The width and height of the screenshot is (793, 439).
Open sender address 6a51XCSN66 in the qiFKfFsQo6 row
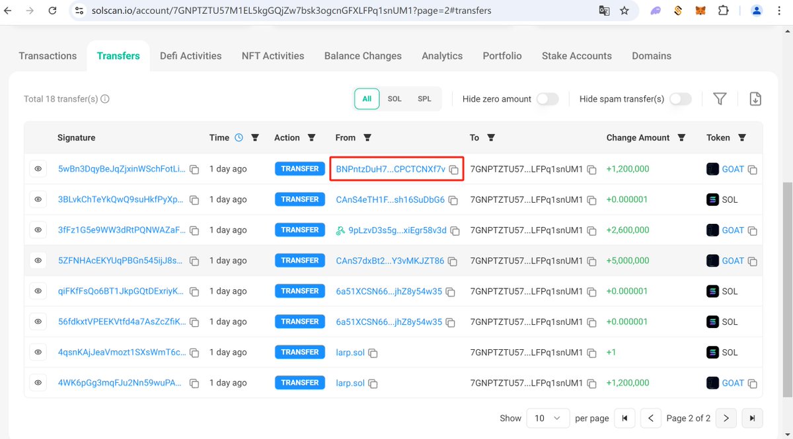click(x=389, y=291)
